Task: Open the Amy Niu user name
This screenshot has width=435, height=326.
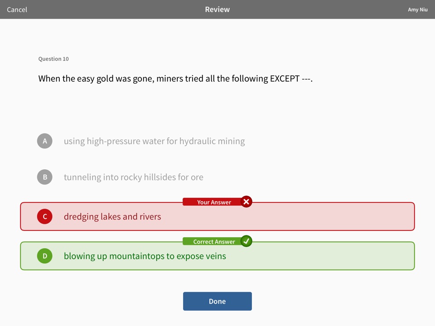Action: click(x=417, y=10)
